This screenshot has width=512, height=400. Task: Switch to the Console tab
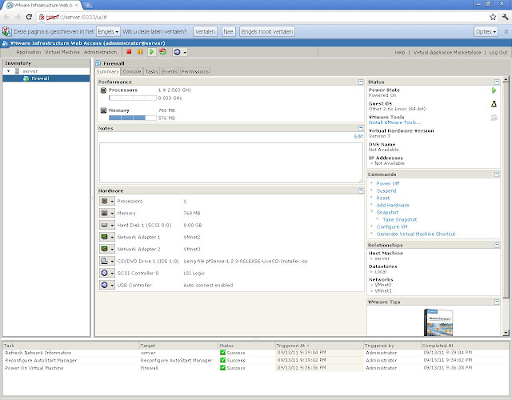coord(132,71)
